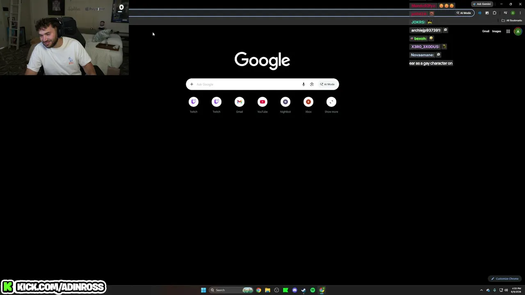Open the Google account avatar on the page
The width and height of the screenshot is (525, 295).
tap(518, 32)
